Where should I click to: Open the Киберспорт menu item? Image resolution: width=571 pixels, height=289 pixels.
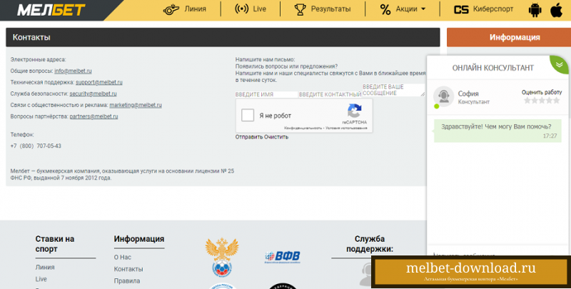[493, 9]
